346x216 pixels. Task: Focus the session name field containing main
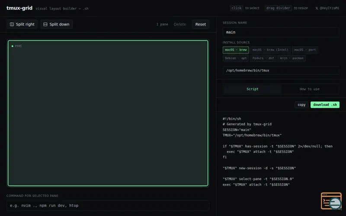coord(281,32)
